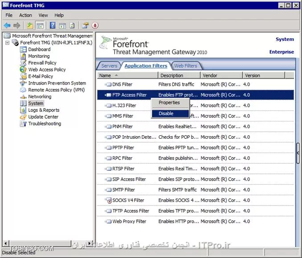The width and height of the screenshot is (302, 258).
Task: Click the Networking icon in the tree
Action: tap(23, 97)
